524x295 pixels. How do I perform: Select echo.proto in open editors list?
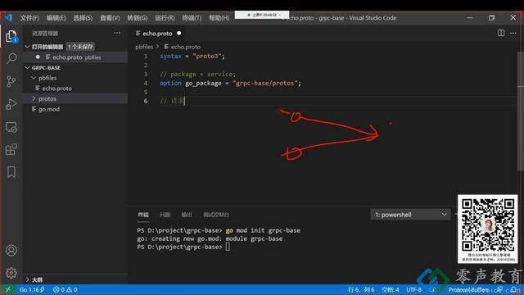click(x=75, y=57)
